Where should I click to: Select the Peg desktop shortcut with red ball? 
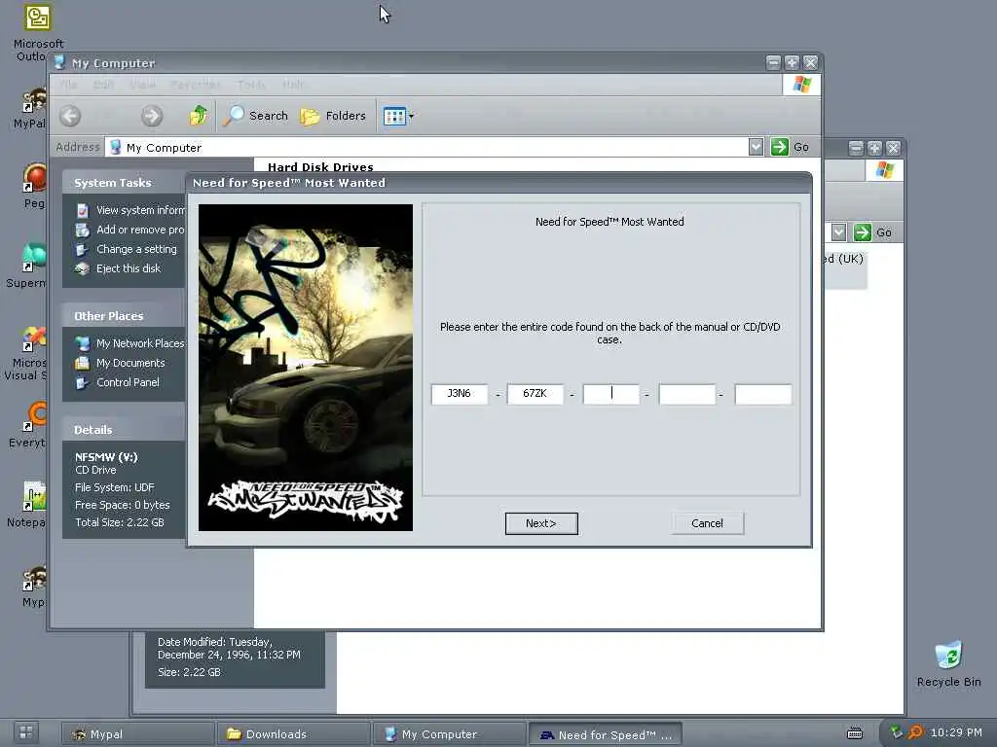[34, 186]
